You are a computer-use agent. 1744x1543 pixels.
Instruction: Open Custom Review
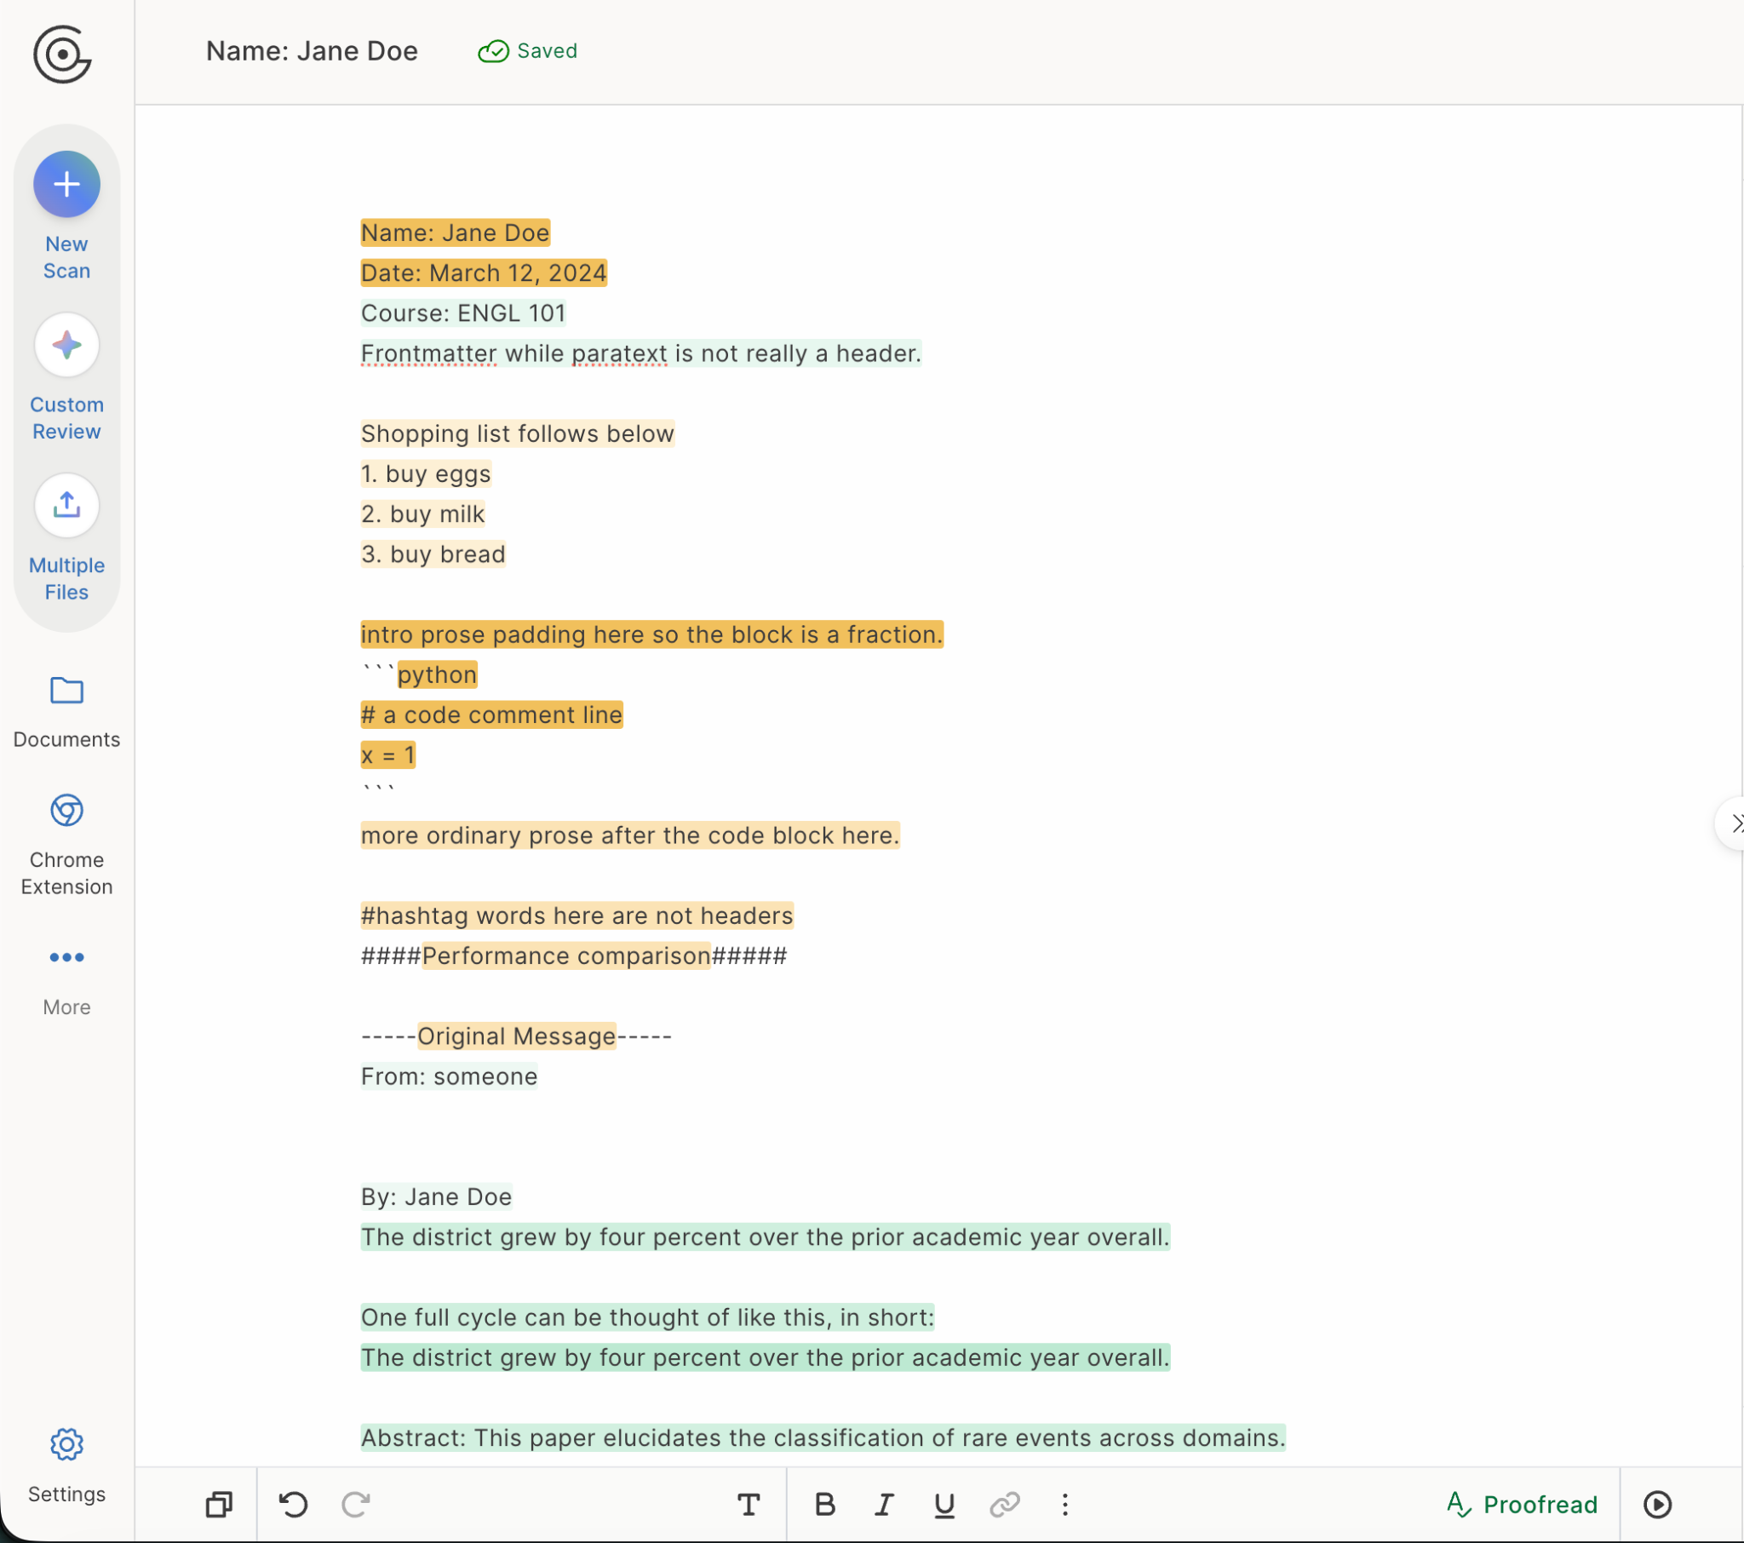coord(66,376)
